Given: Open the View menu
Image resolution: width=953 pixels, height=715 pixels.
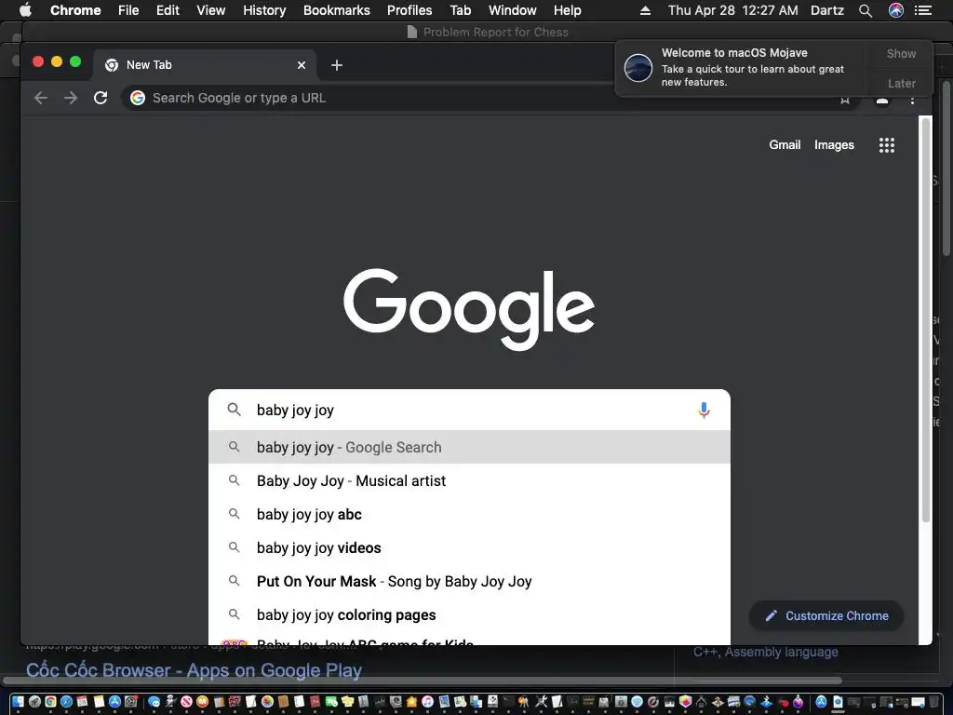Looking at the screenshot, I should pos(211,10).
